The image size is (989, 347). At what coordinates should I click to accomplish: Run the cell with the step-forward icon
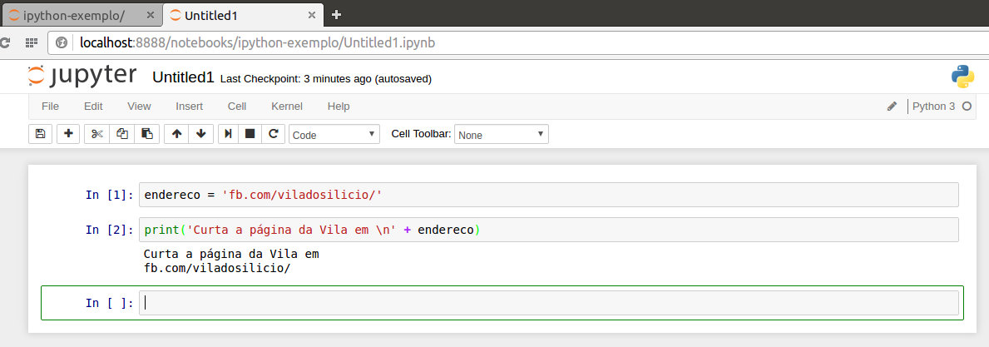tap(227, 134)
